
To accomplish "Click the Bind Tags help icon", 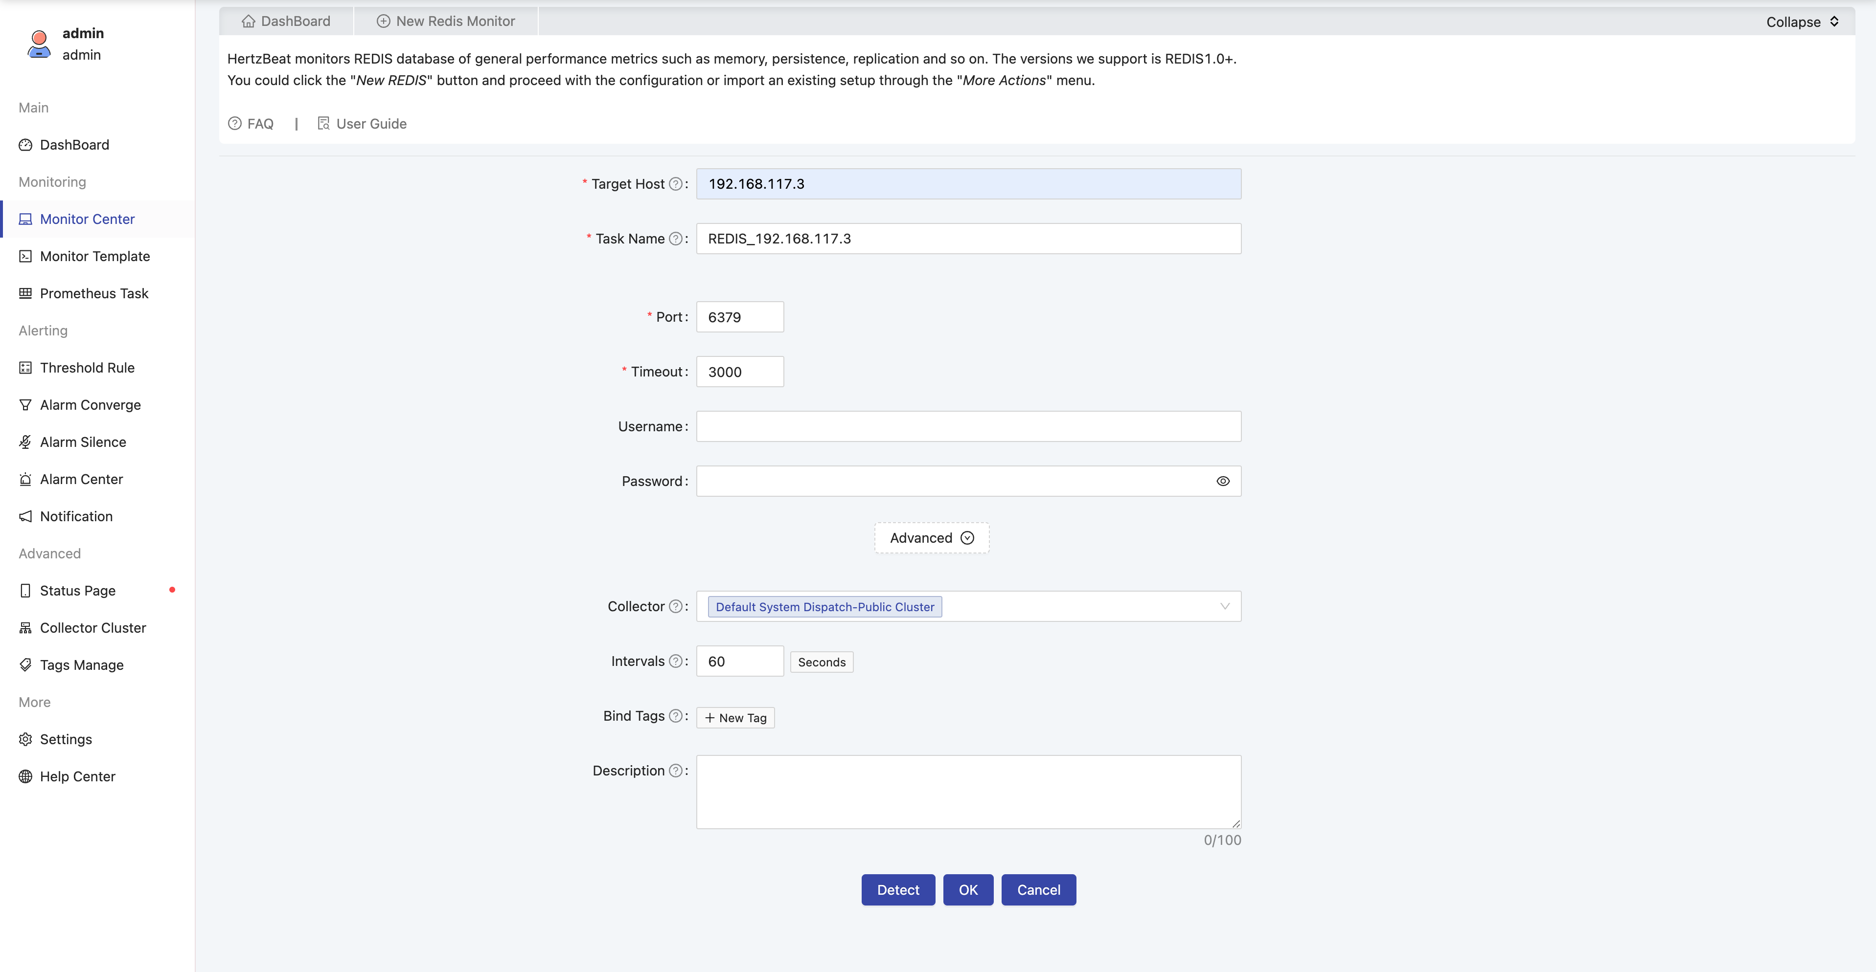I will pyautogui.click(x=675, y=716).
